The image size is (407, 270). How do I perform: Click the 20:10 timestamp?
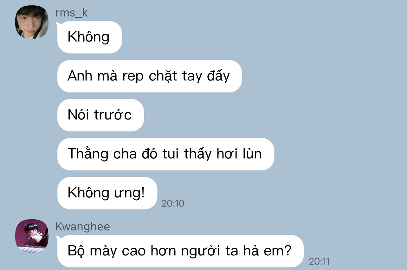click(x=173, y=203)
